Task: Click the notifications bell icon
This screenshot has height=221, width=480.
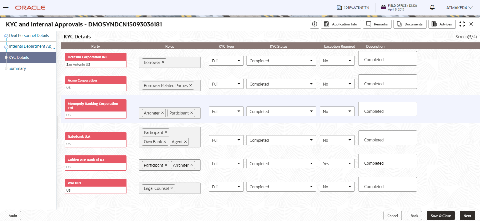Action: click(x=432, y=7)
